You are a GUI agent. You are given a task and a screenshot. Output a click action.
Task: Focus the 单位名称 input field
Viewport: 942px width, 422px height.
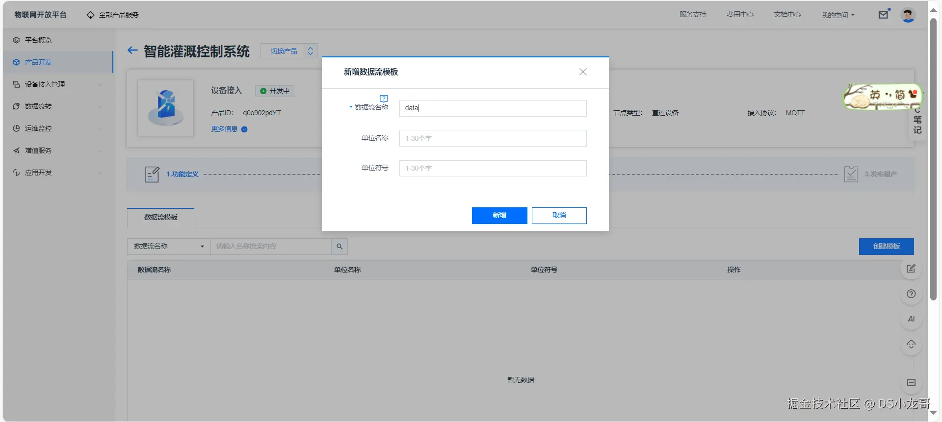click(x=493, y=138)
